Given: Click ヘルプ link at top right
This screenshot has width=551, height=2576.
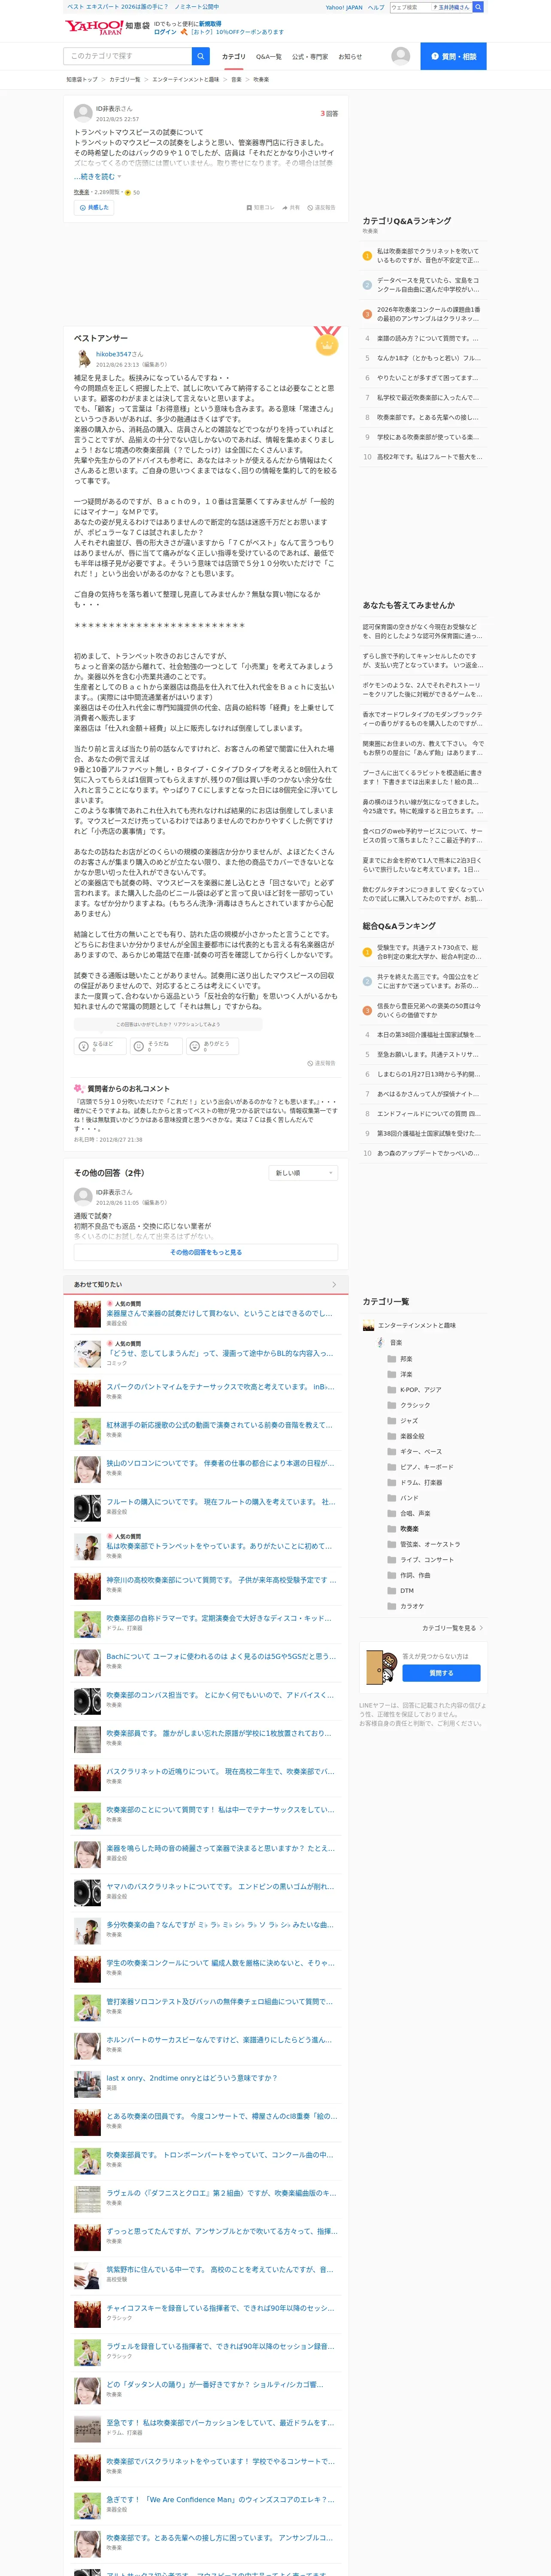Looking at the screenshot, I should 376,7.
